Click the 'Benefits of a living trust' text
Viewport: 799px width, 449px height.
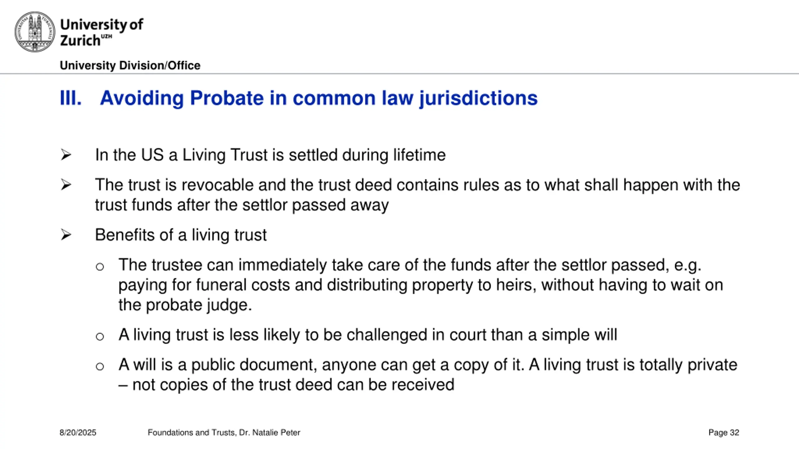pyautogui.click(x=181, y=235)
